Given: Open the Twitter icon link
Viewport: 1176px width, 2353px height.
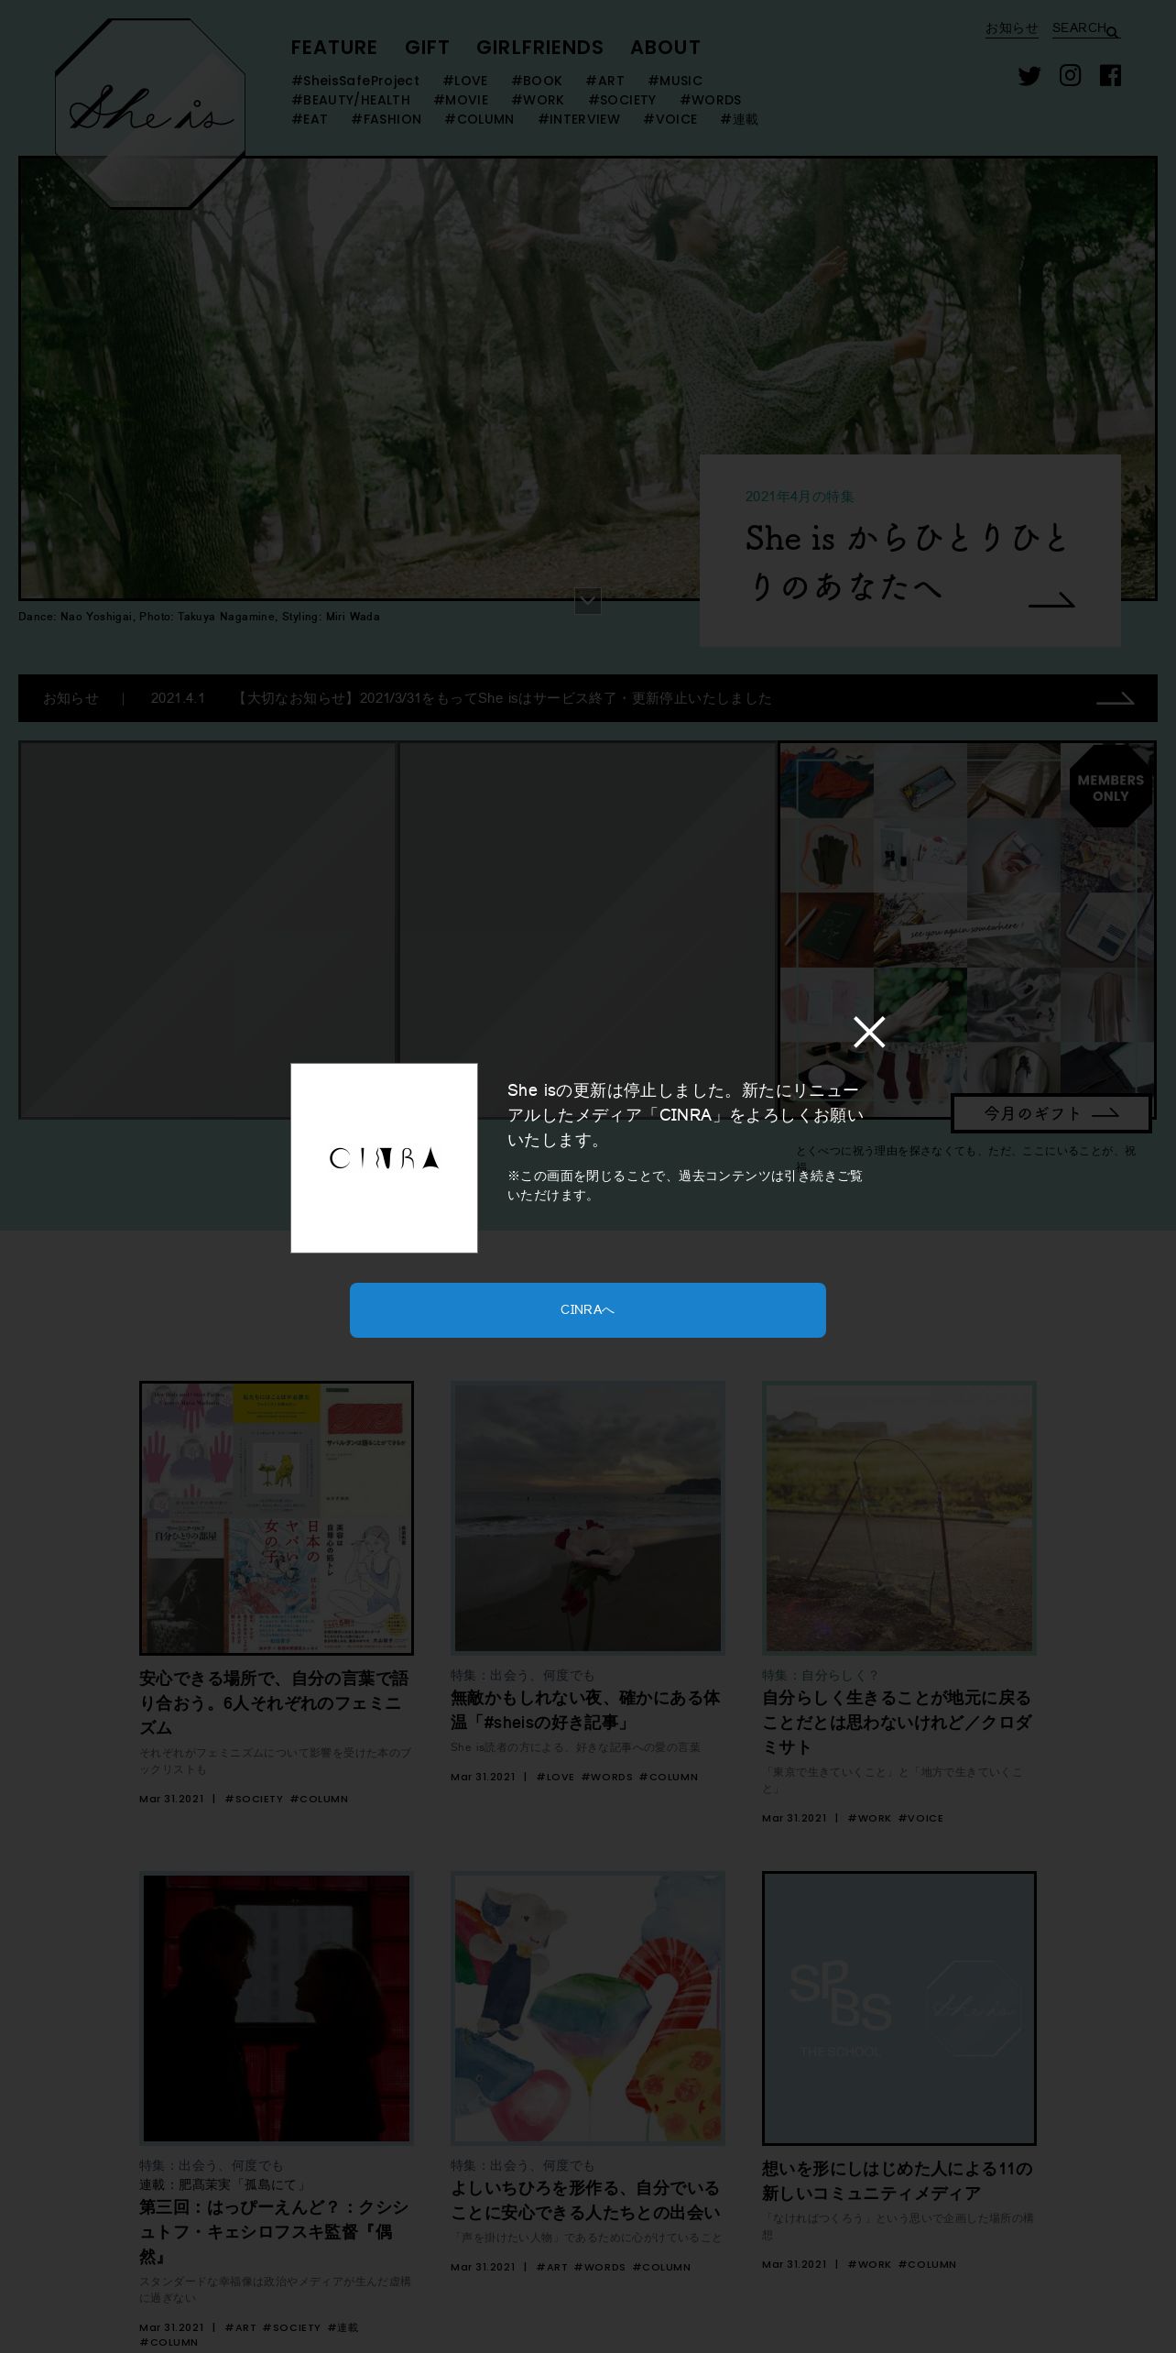Looking at the screenshot, I should click(1029, 76).
